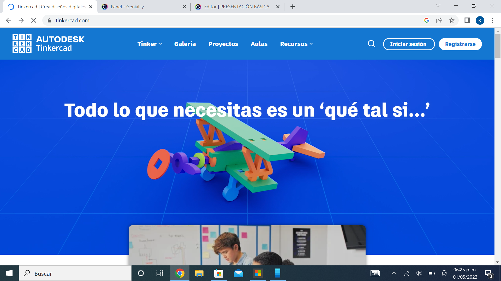
Task: Bookmark page with star icon
Action: click(452, 20)
